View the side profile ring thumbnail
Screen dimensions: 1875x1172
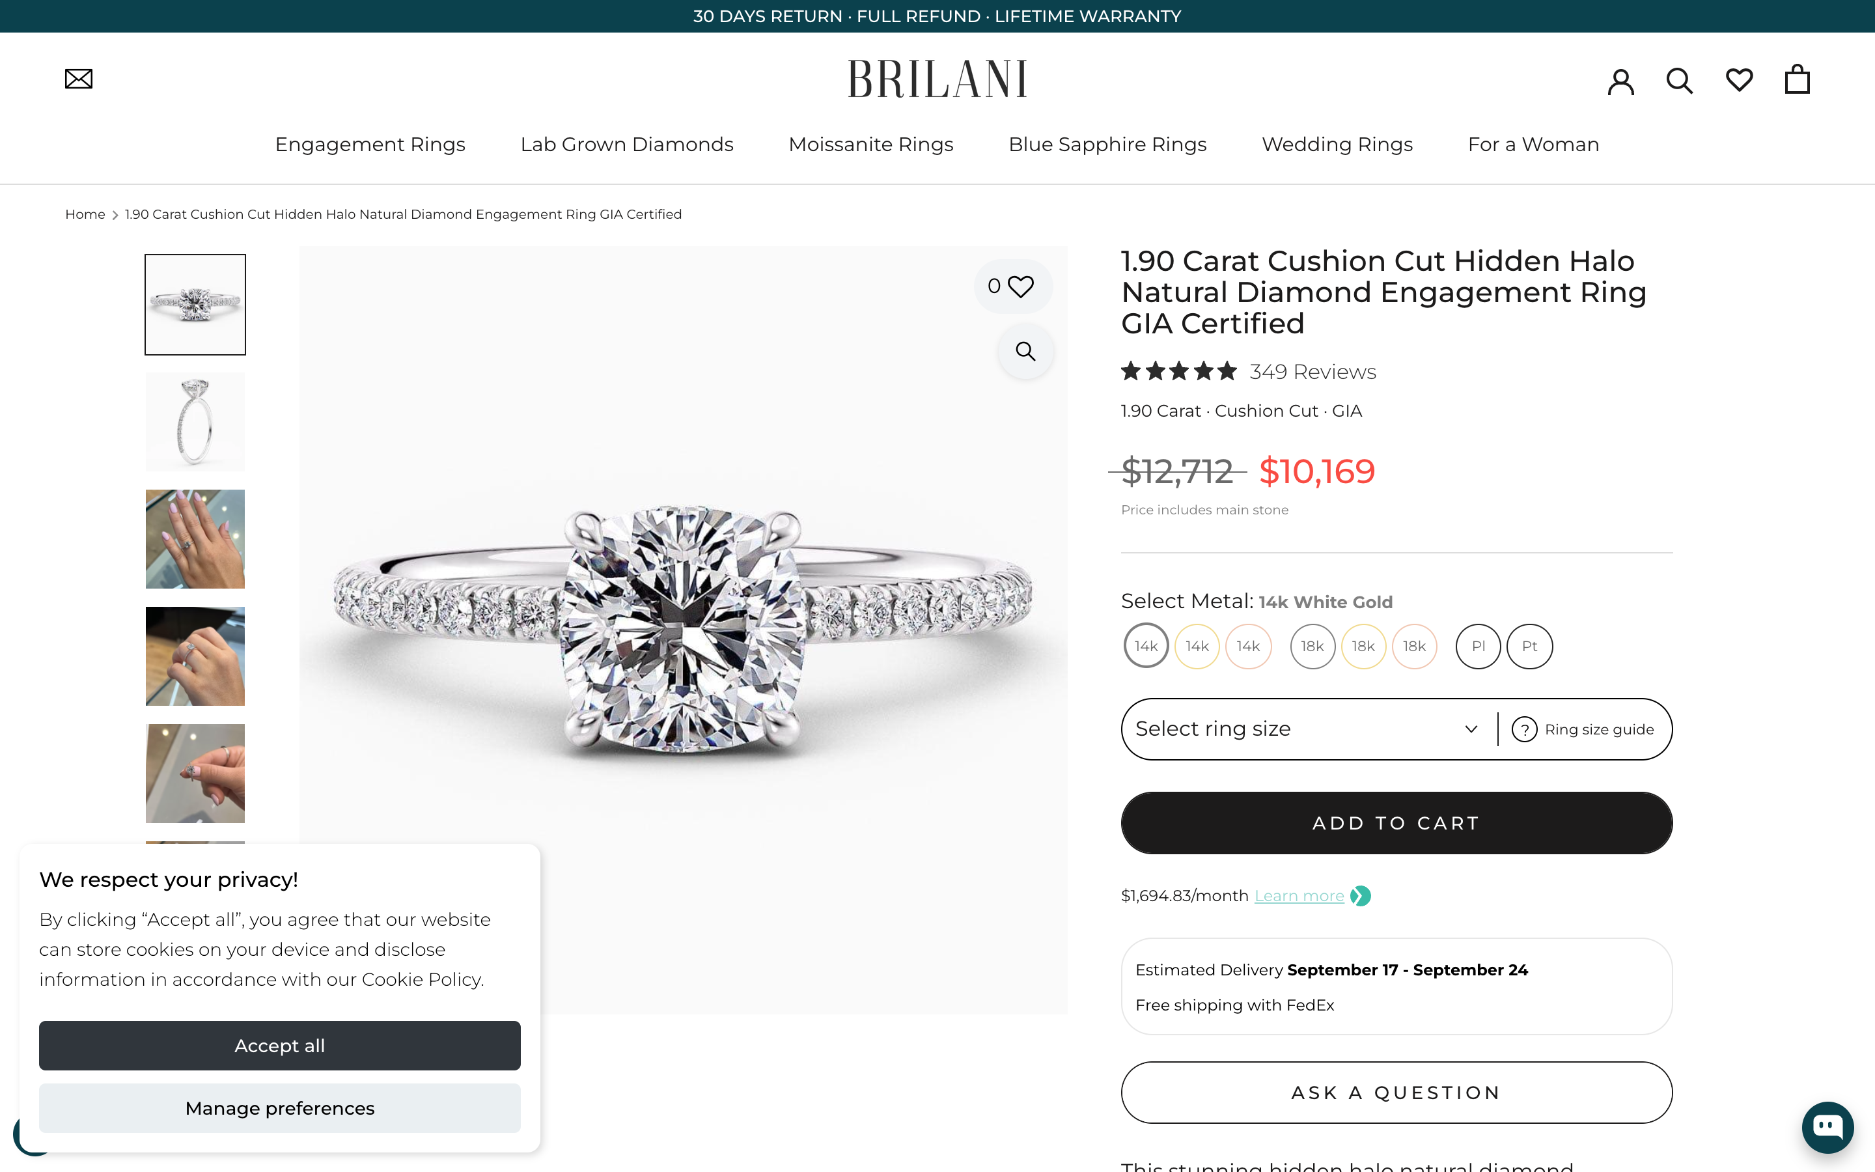click(195, 421)
